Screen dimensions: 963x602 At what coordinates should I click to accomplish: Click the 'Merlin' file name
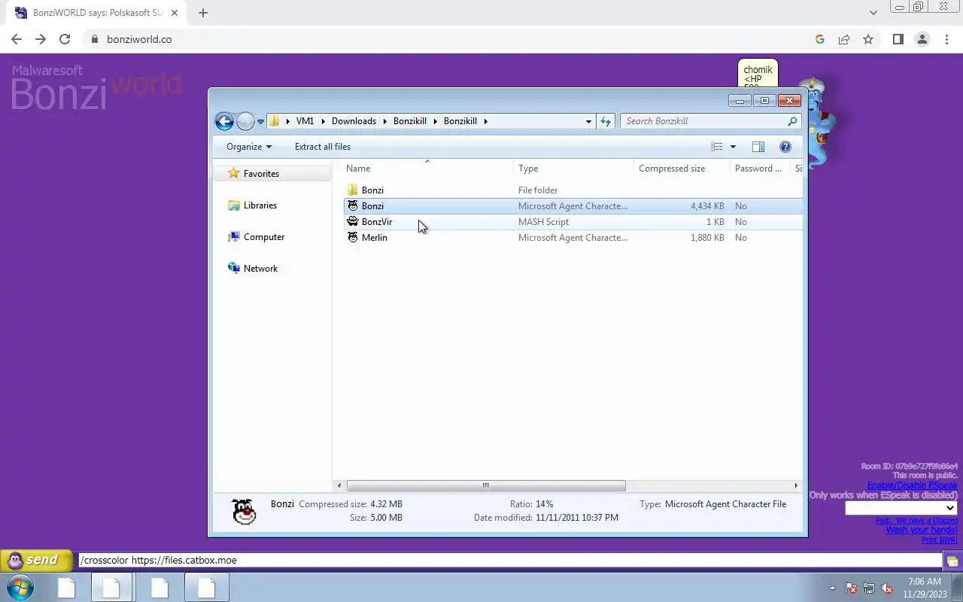coord(375,238)
